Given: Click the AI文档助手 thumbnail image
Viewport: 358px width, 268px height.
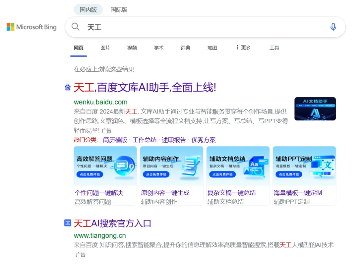Looking at the screenshot, I should click(315, 109).
